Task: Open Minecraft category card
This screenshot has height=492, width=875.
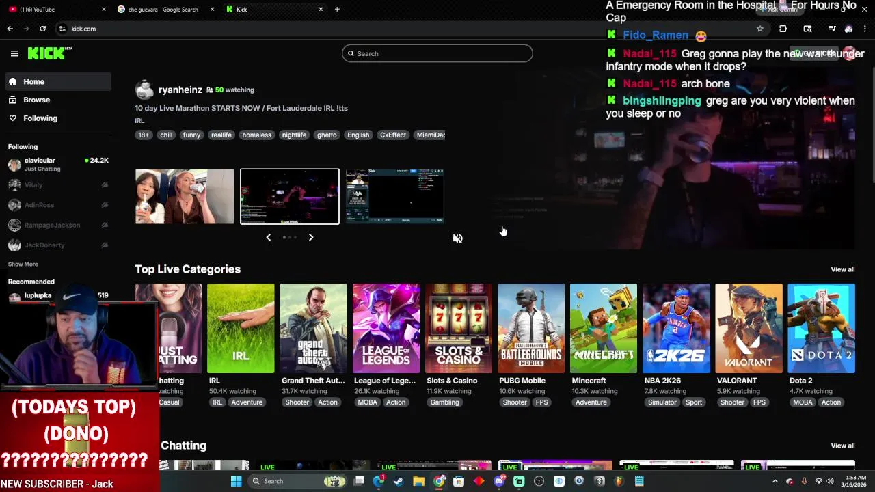Action: 604,328
